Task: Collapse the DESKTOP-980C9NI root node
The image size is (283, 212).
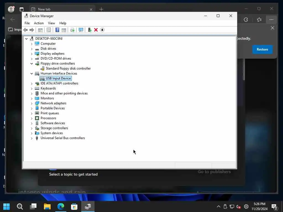Action: [x=26, y=39]
